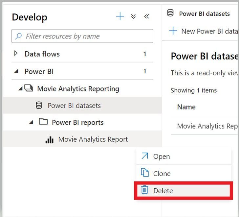Collapse the Power BI reports folder
This screenshot has width=239, height=217.
31,122
